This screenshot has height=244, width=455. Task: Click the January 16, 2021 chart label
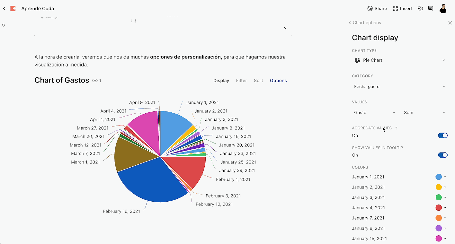tap(234, 136)
